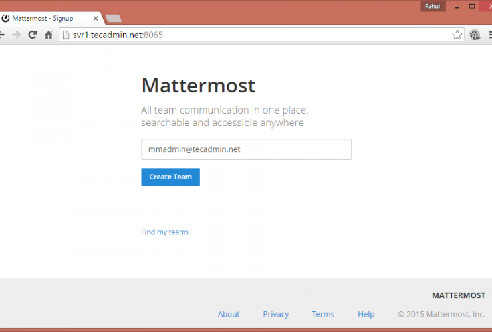Select the Mattermost - Signup tab
The image size is (492, 332).
click(x=47, y=18)
